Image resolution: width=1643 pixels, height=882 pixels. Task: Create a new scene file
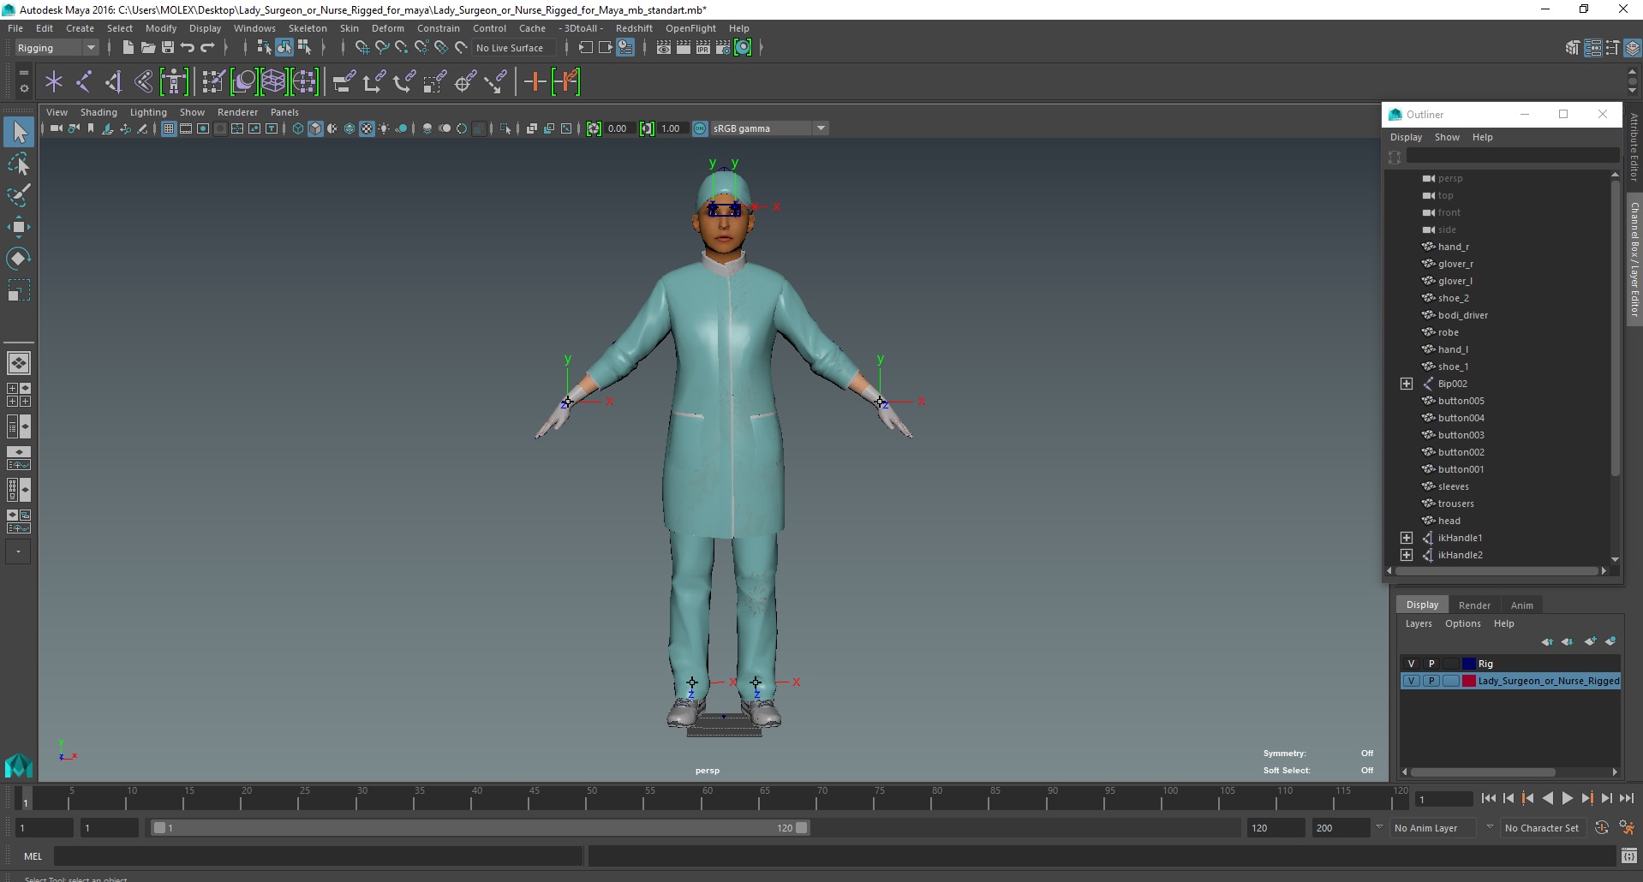[x=128, y=48]
